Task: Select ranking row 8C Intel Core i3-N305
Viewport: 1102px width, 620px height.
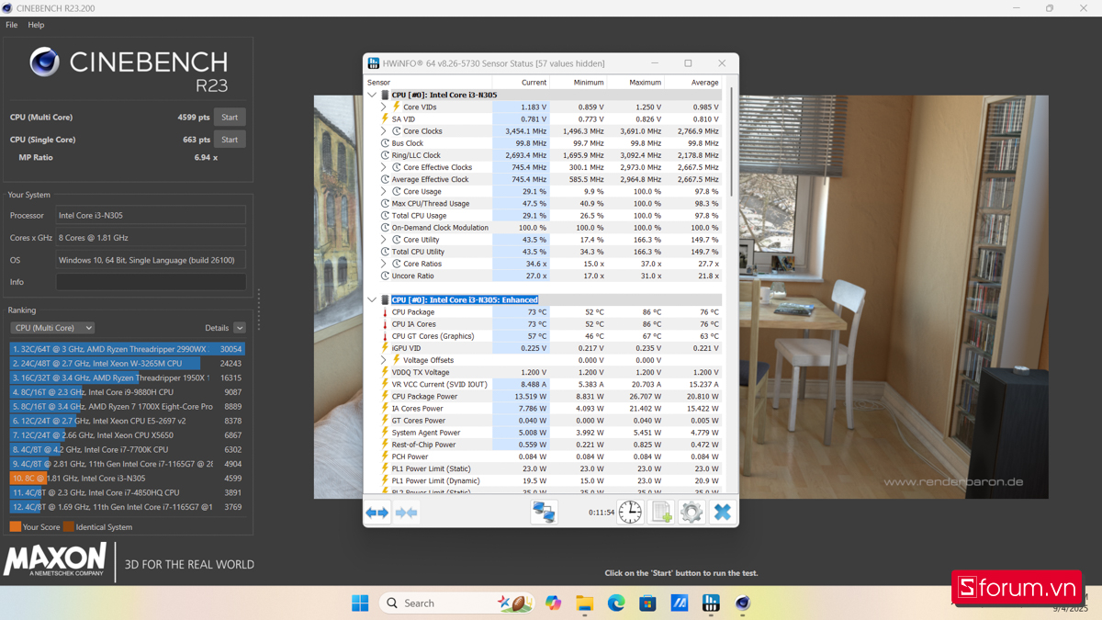Action: pos(128,479)
